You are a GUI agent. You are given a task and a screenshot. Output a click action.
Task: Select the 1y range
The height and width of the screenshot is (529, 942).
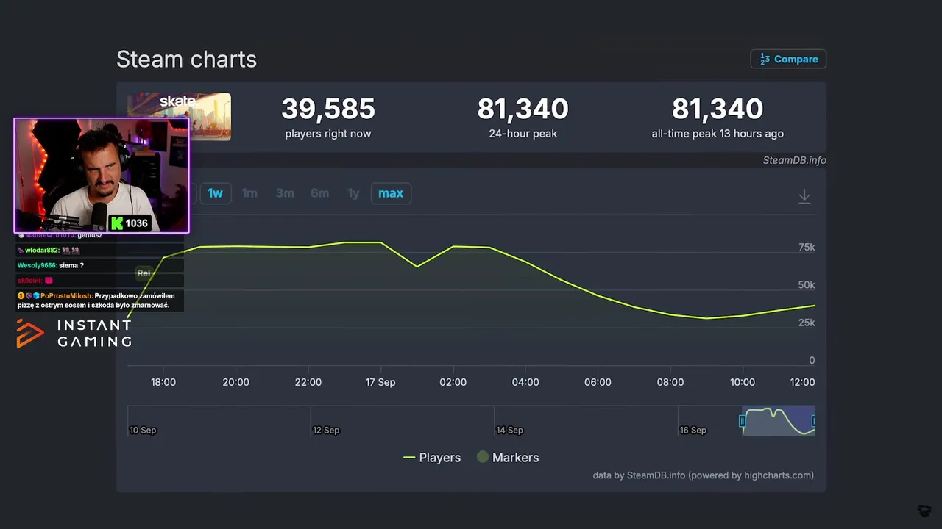[353, 193]
